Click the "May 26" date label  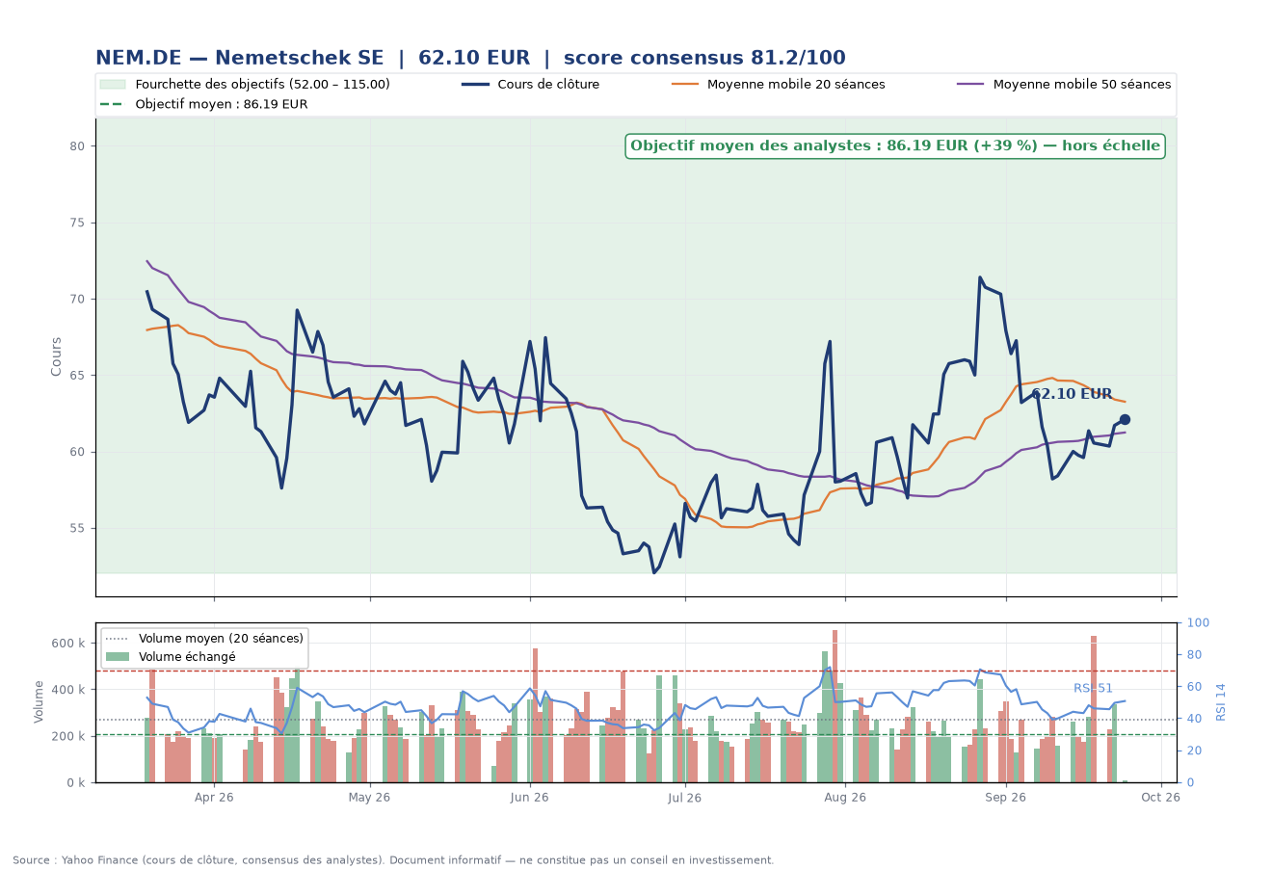pyautogui.click(x=370, y=798)
